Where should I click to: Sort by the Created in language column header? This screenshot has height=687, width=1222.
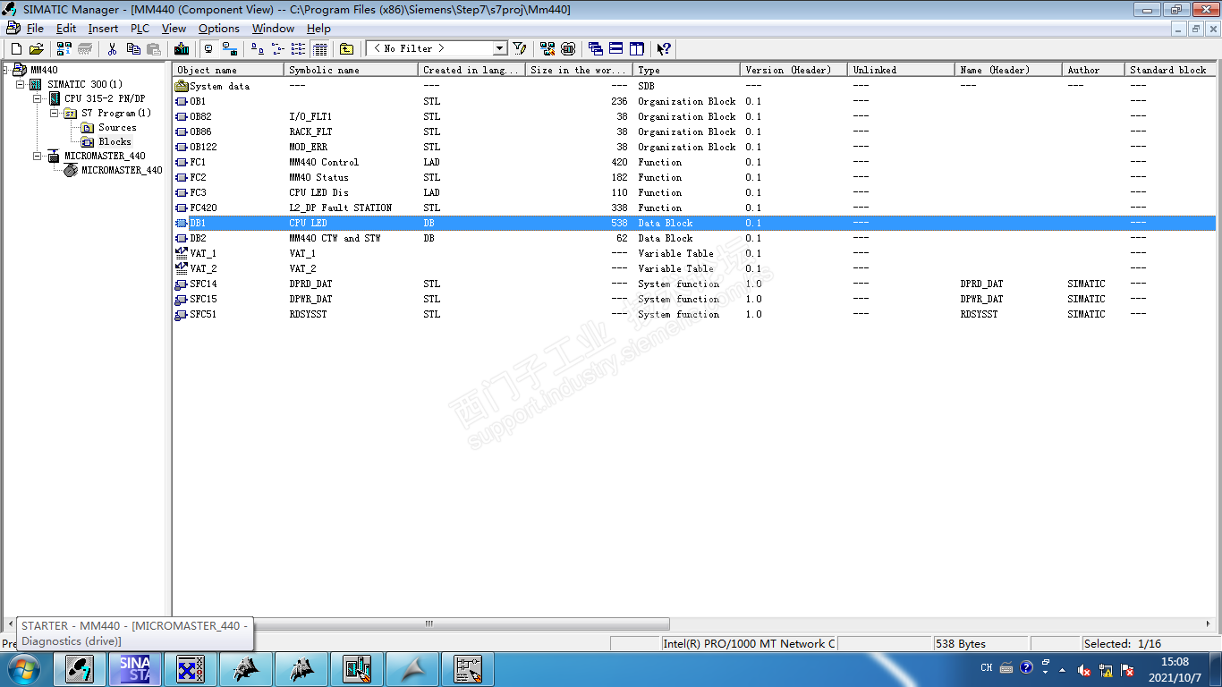click(x=471, y=70)
